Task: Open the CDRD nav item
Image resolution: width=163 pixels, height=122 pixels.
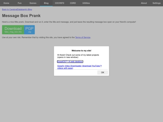Action: click(73, 3)
